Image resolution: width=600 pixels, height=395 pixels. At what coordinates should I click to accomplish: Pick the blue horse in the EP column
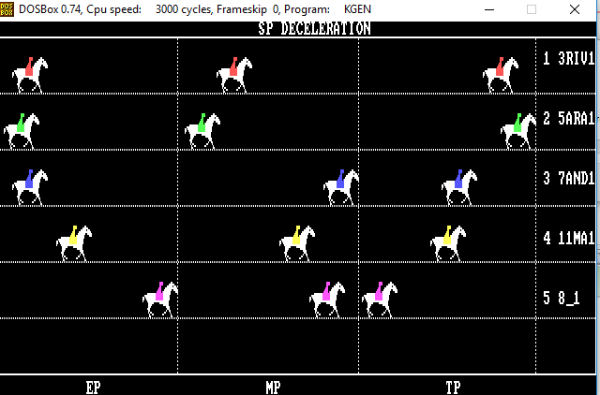[x=30, y=187]
